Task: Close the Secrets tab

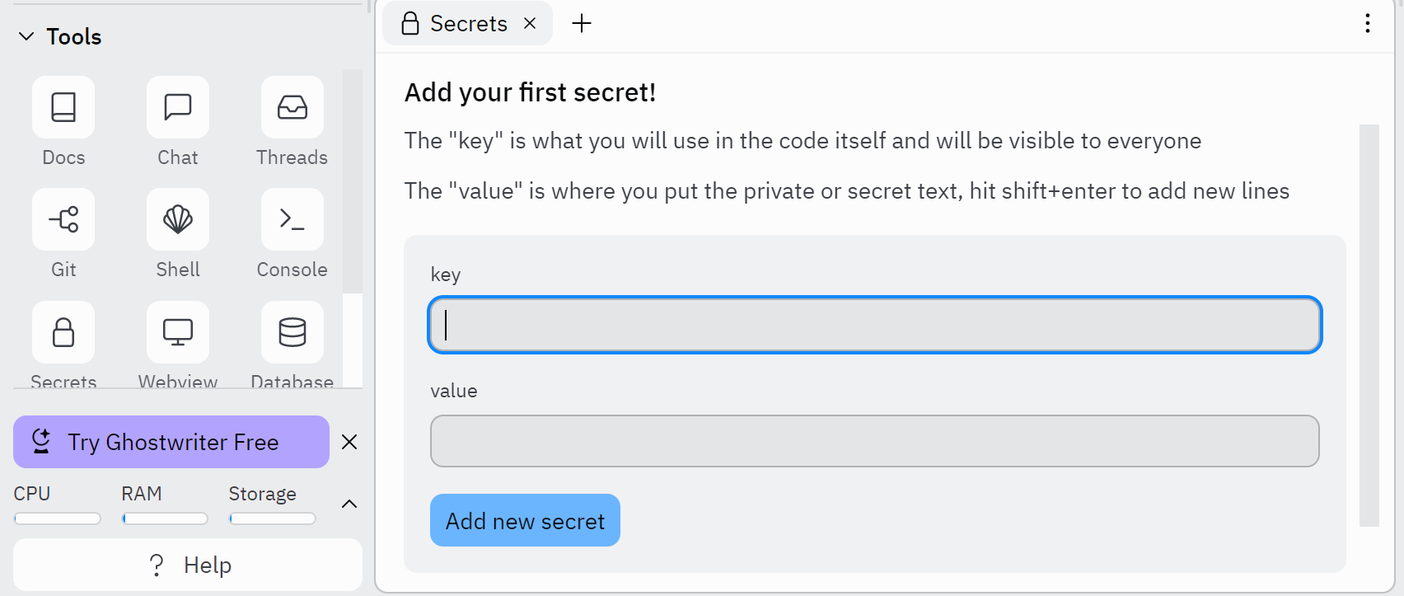Action: [x=530, y=23]
